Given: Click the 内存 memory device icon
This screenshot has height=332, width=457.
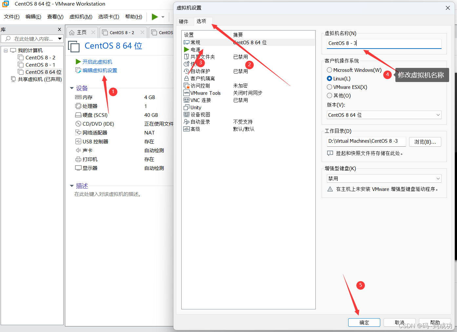Looking at the screenshot, I should (78, 97).
